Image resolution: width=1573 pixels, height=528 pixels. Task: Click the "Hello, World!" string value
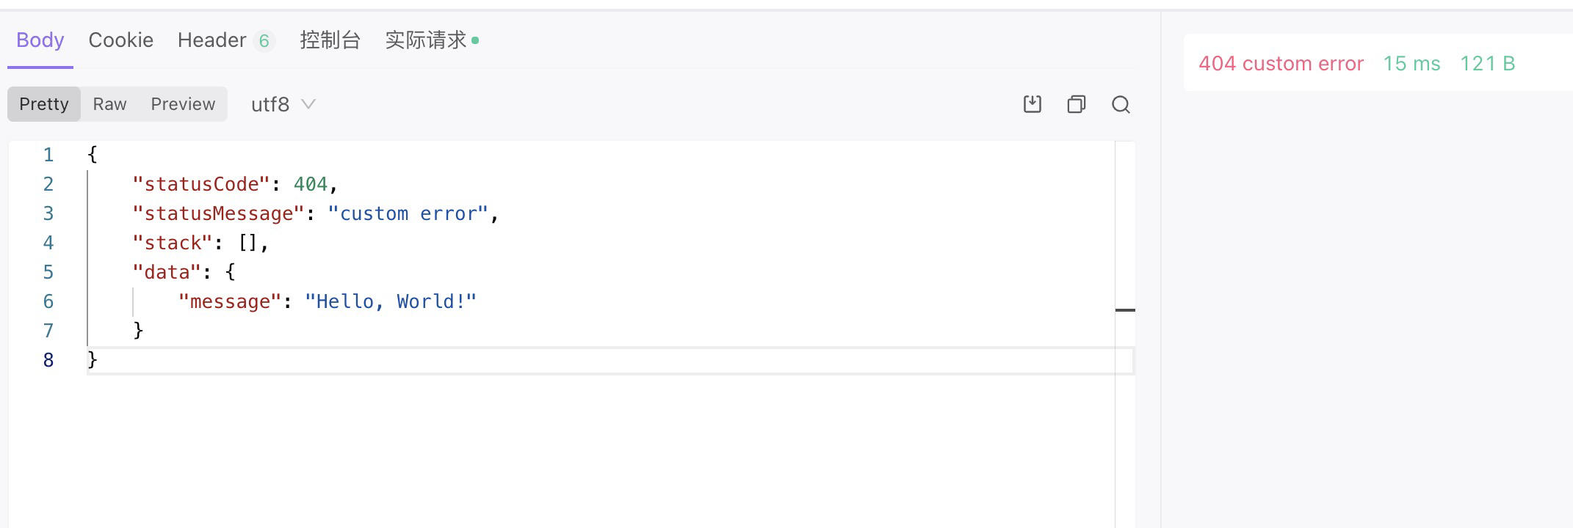pyautogui.click(x=391, y=301)
